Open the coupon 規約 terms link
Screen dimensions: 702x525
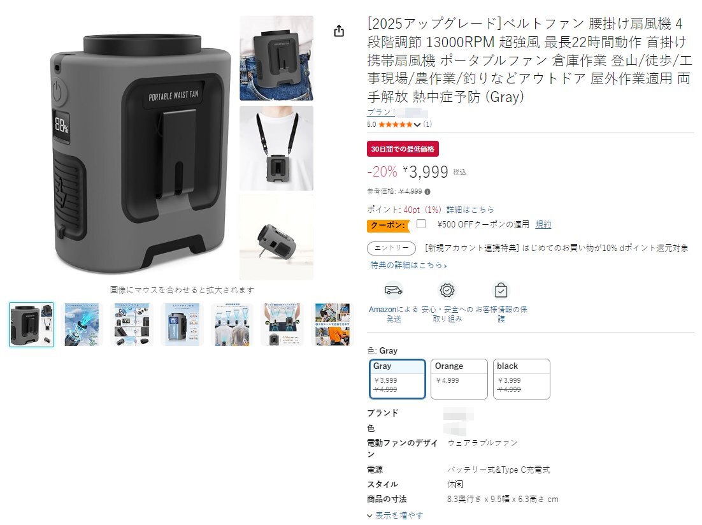tap(543, 224)
